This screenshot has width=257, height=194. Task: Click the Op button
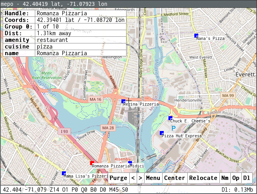point(236,178)
